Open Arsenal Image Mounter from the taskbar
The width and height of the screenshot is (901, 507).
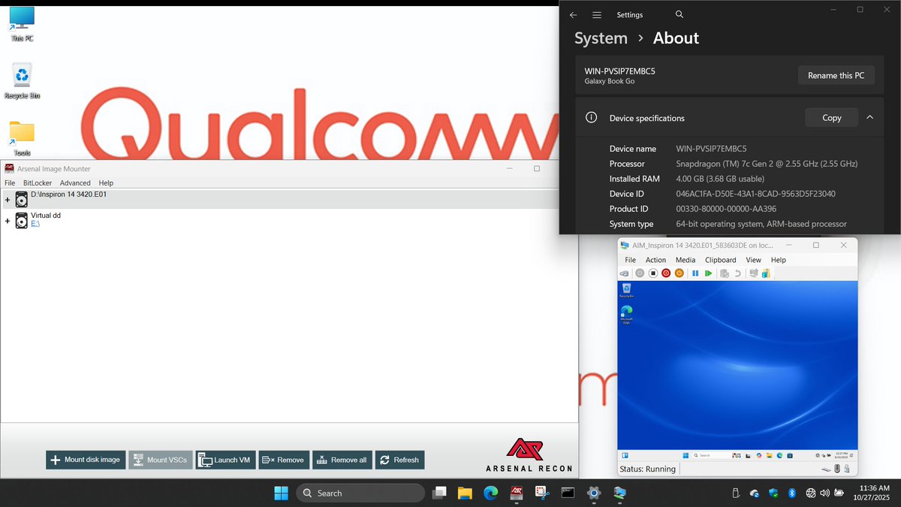click(517, 493)
